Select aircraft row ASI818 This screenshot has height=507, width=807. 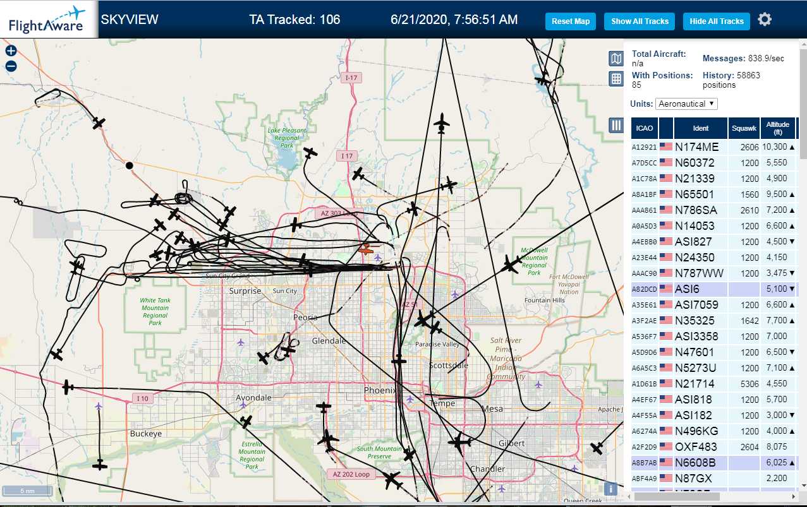713,399
